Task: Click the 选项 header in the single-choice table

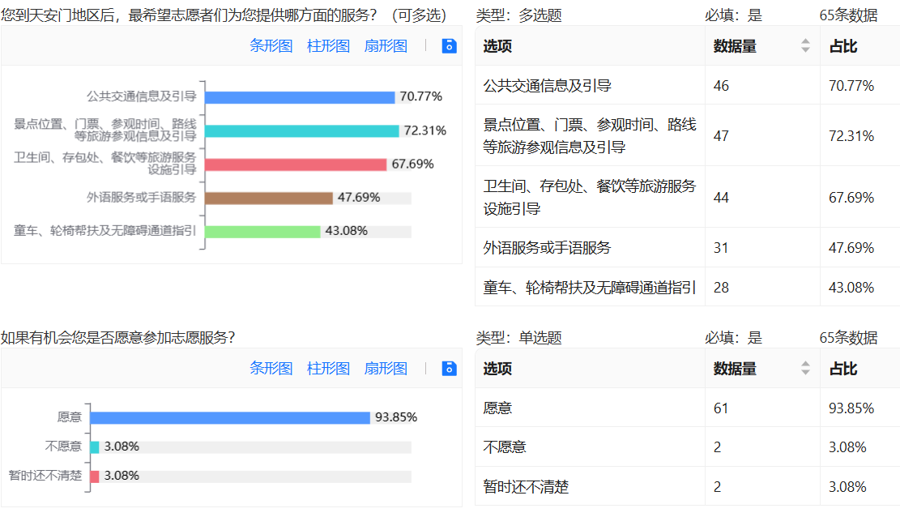Action: (497, 369)
